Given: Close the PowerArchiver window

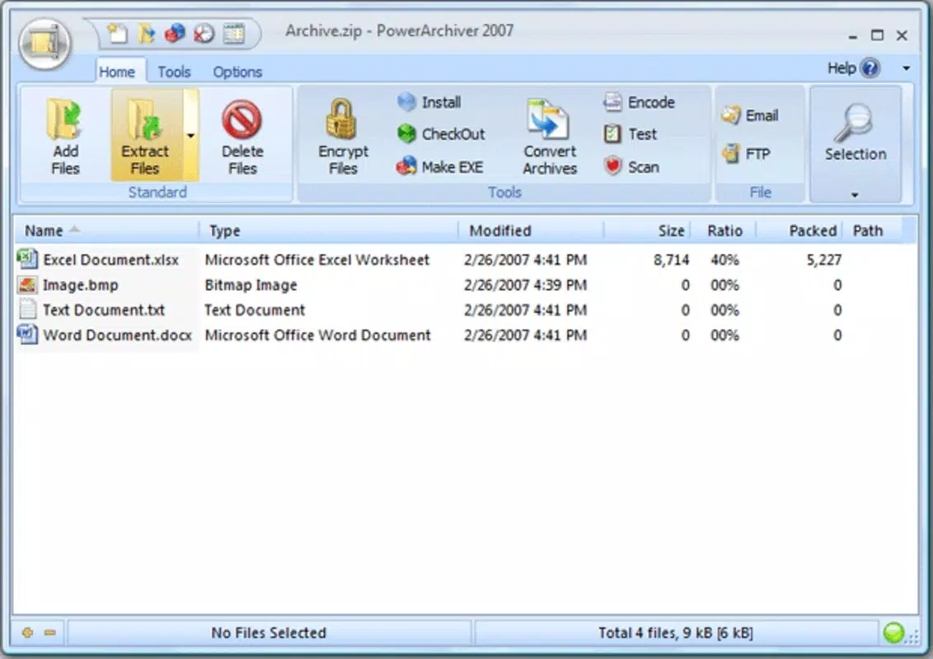Looking at the screenshot, I should click(902, 35).
